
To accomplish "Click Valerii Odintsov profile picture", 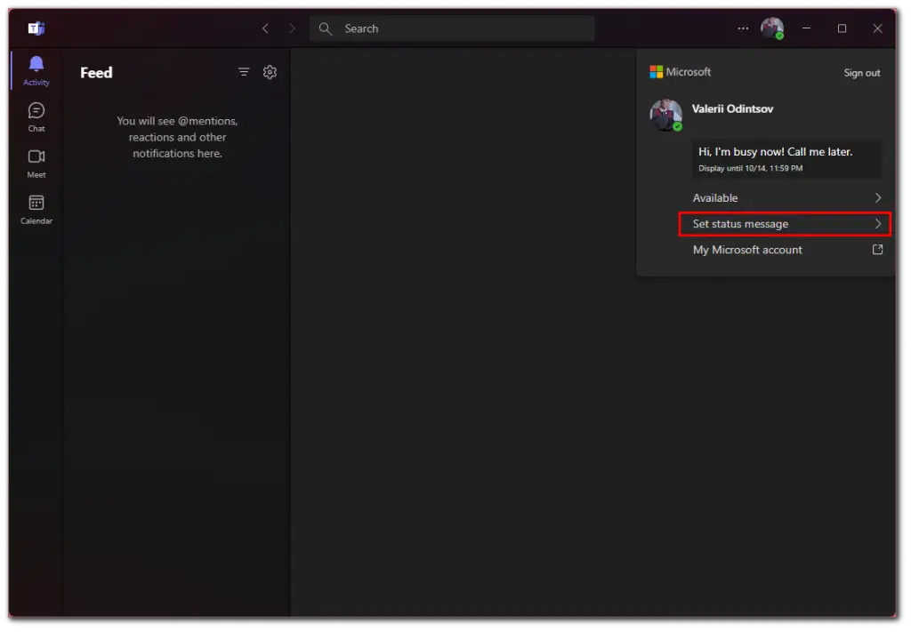I will 665,115.
